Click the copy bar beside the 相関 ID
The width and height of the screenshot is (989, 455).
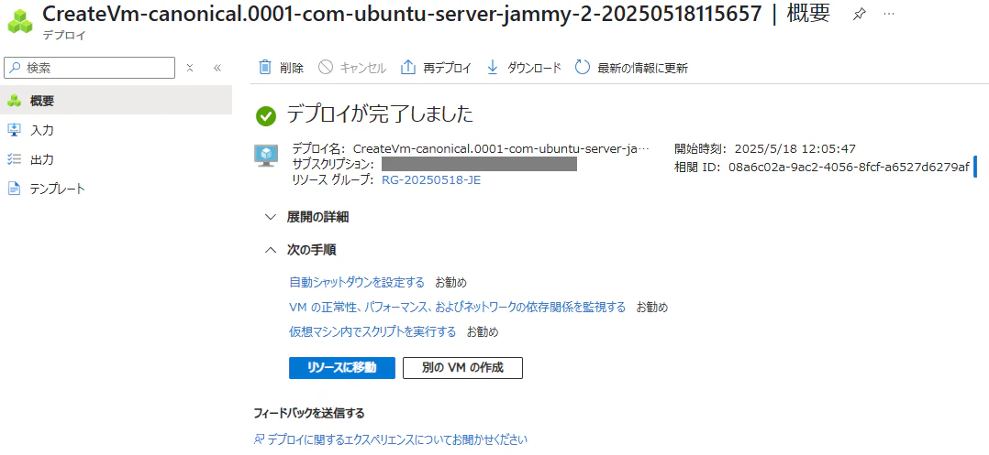[x=975, y=167]
